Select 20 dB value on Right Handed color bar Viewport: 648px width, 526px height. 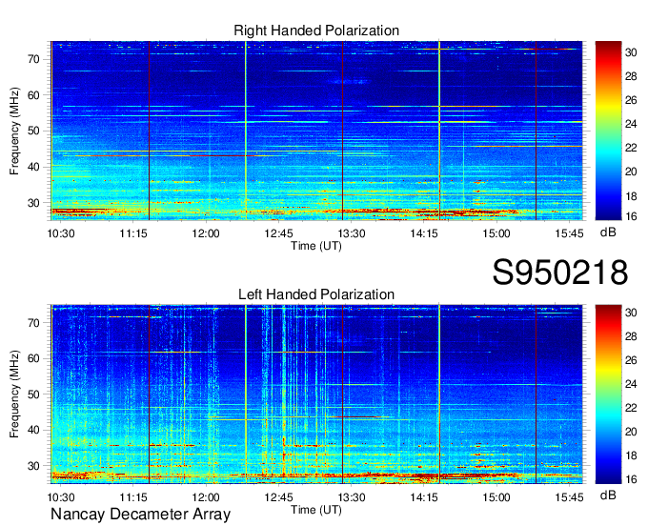(631, 172)
